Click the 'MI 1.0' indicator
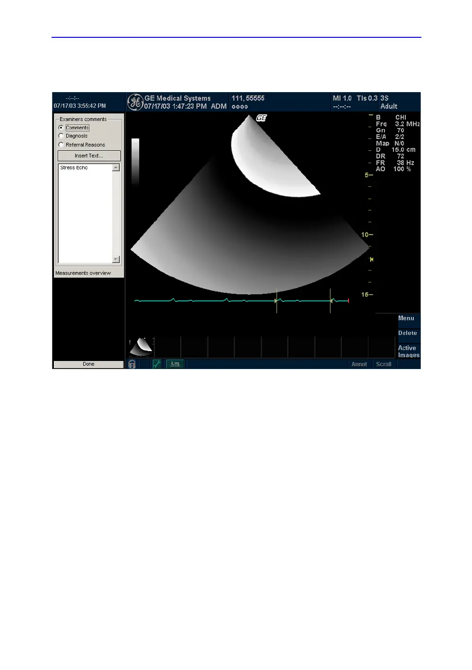This screenshot has height=670, width=472. 342,98
